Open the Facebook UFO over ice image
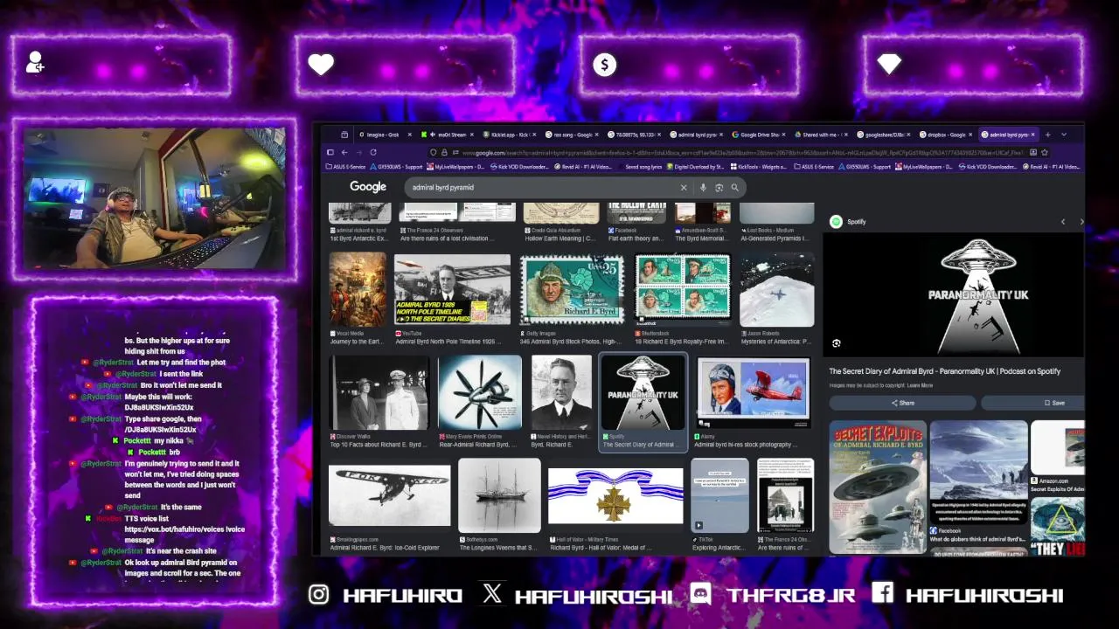This screenshot has height=629, width=1119. [978, 472]
